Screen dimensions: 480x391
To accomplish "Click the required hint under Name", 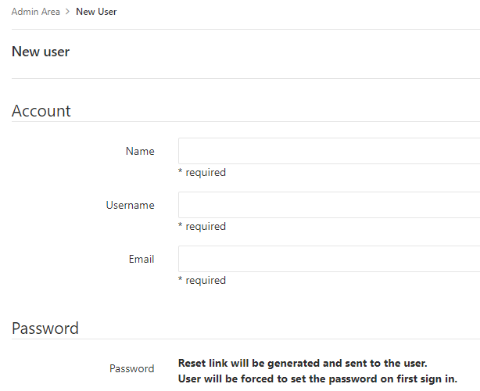I will tap(202, 172).
